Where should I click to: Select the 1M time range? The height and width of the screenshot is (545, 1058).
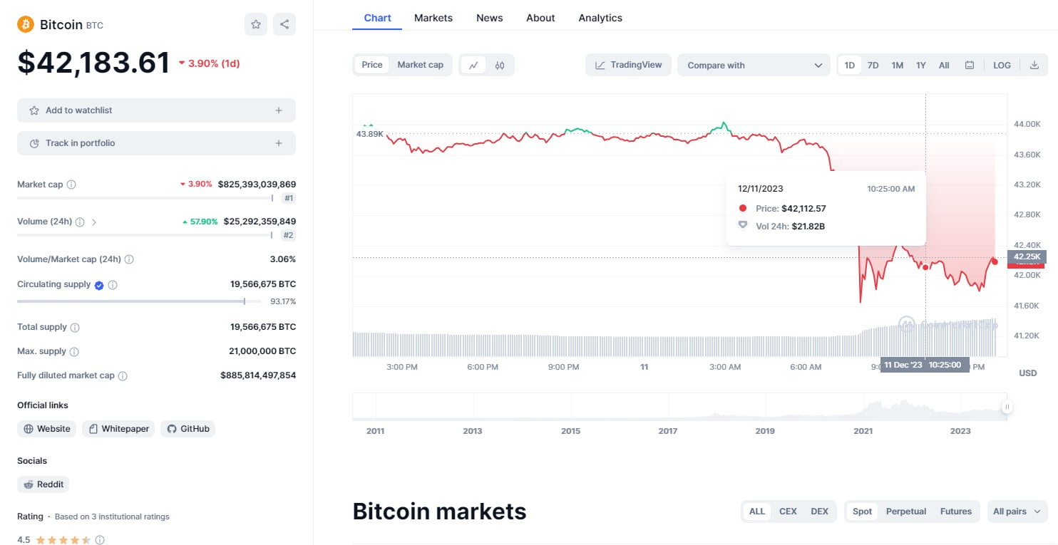(x=897, y=65)
